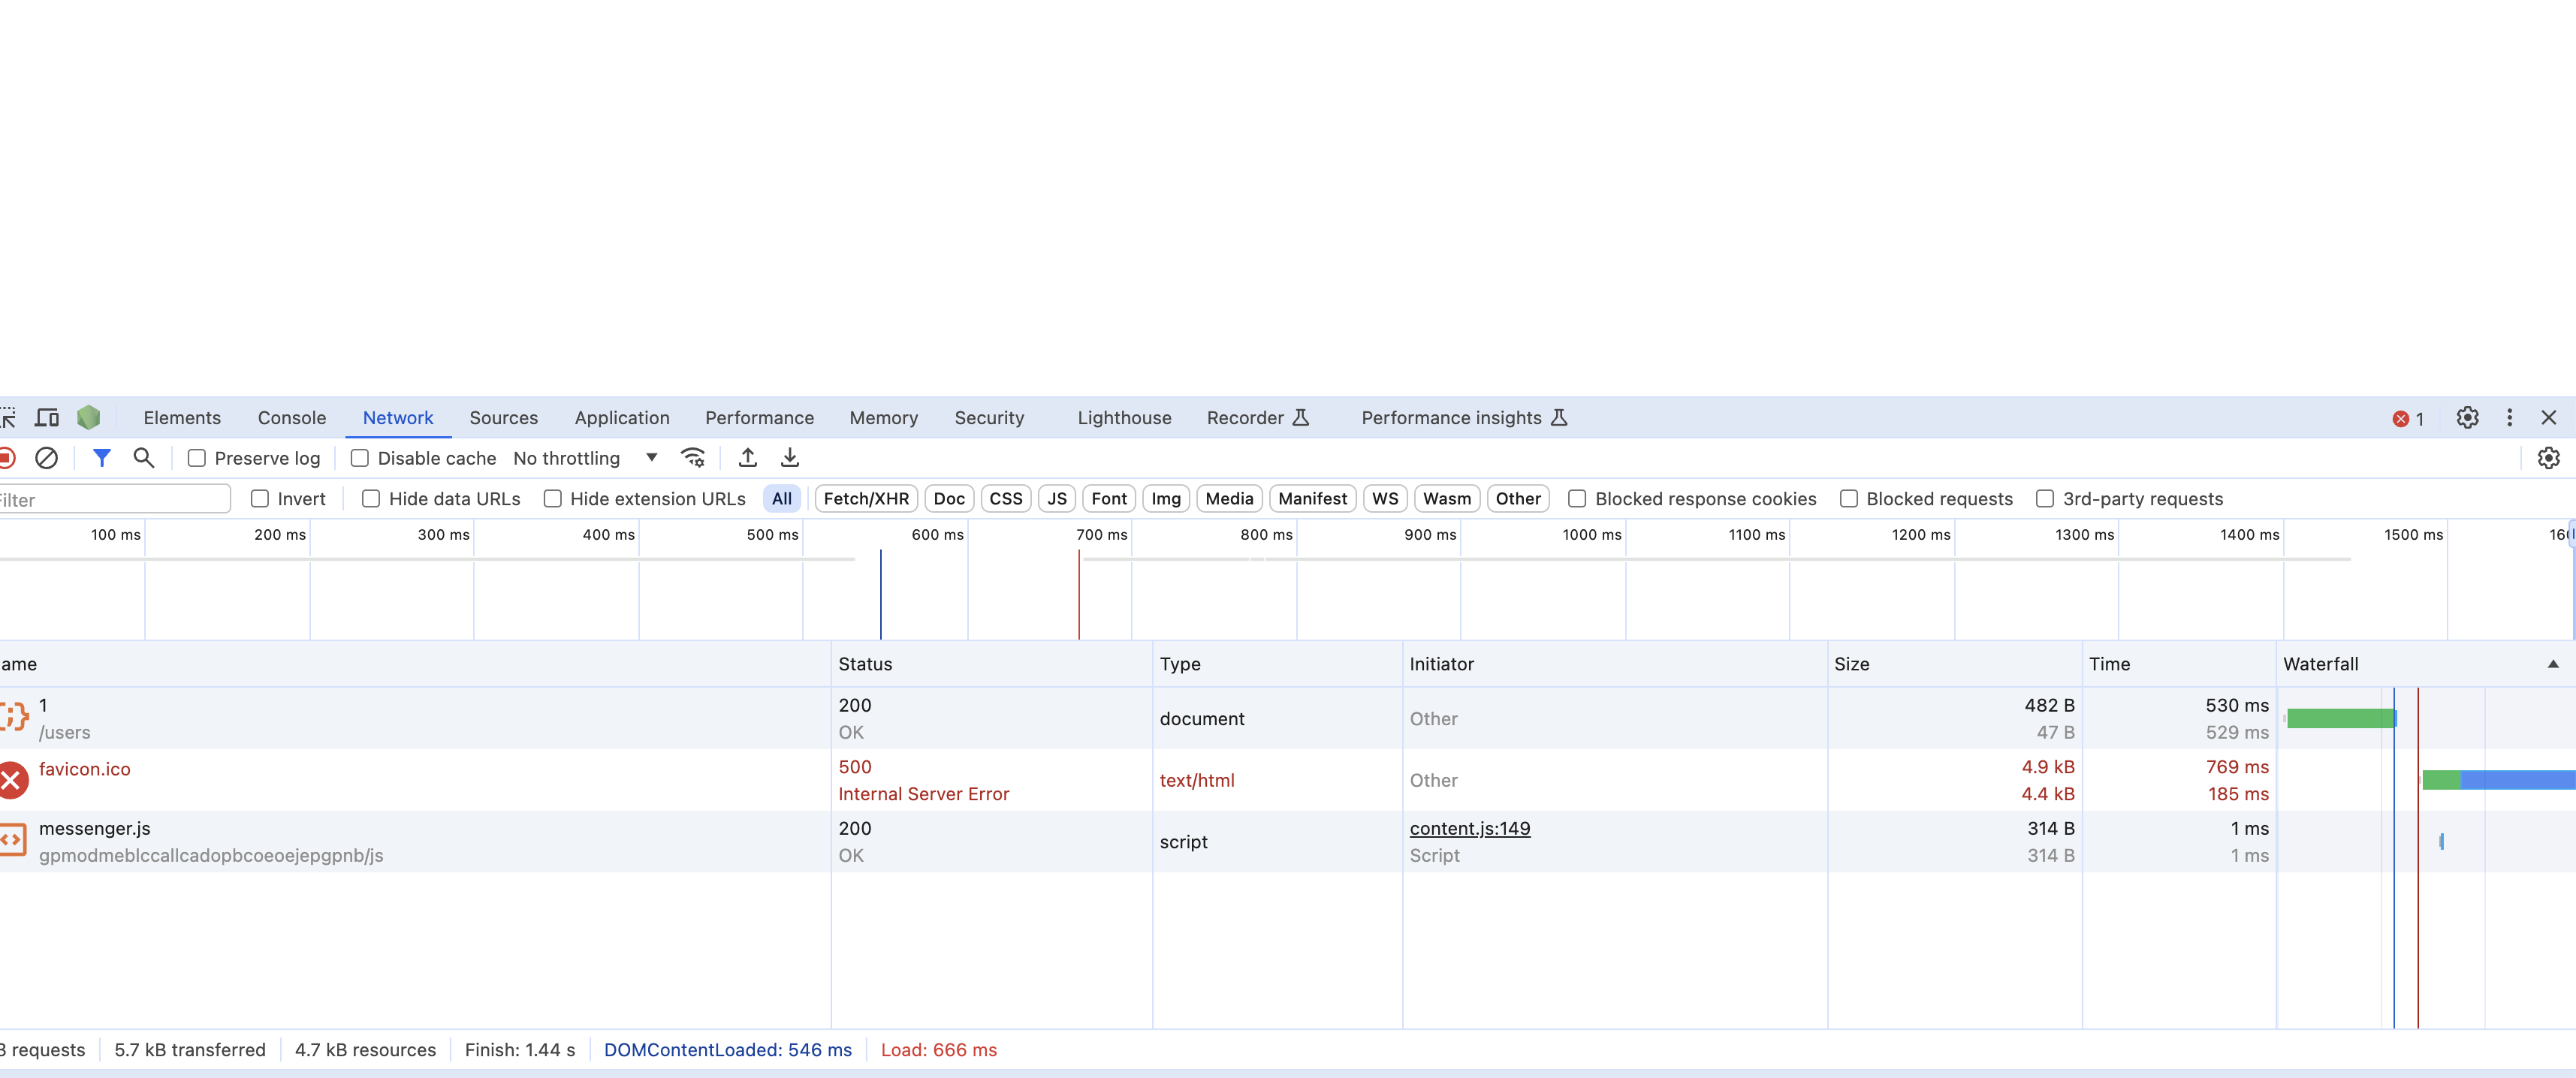This screenshot has width=2576, height=1078.
Task: Enable the Disable cache checkbox
Action: click(360, 457)
